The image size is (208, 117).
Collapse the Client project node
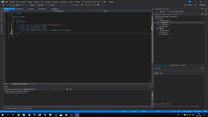pos(156,19)
